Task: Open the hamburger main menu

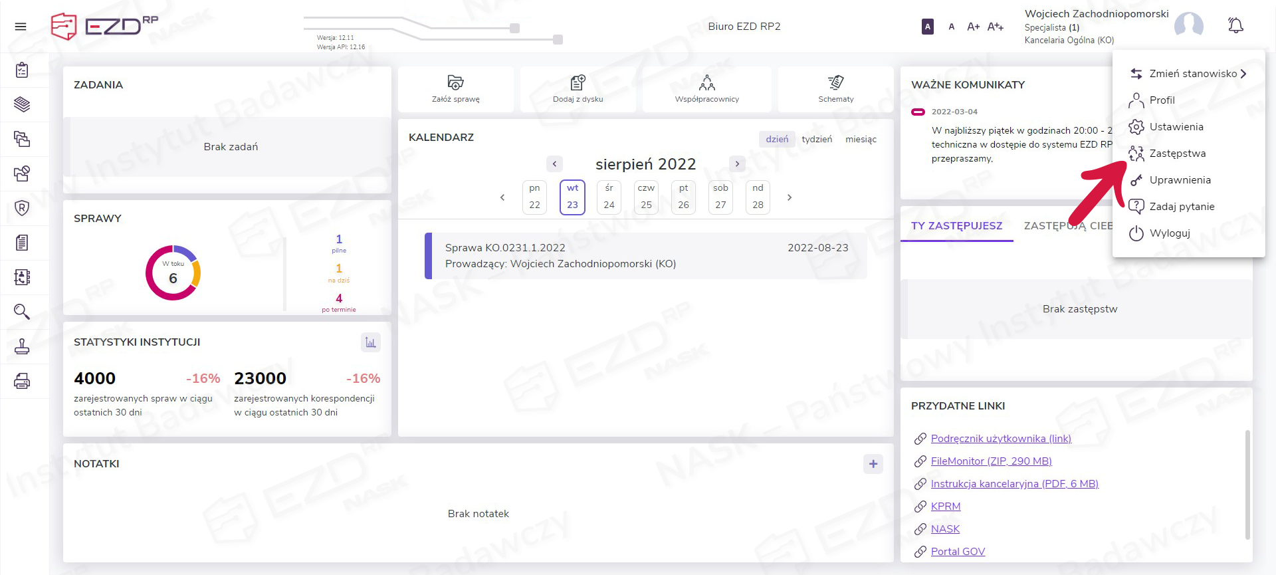Action: [21, 27]
